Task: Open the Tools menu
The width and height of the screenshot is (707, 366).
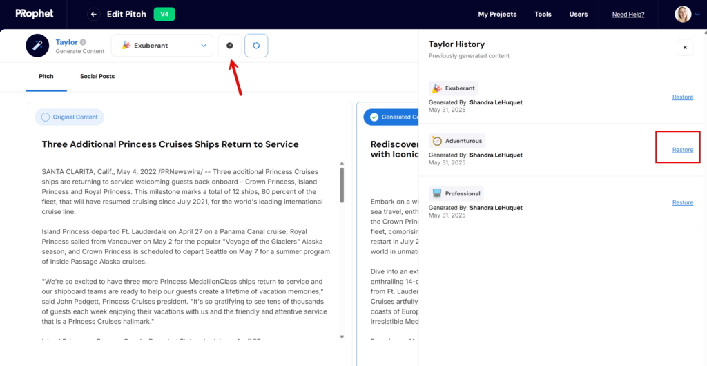Action: point(543,15)
